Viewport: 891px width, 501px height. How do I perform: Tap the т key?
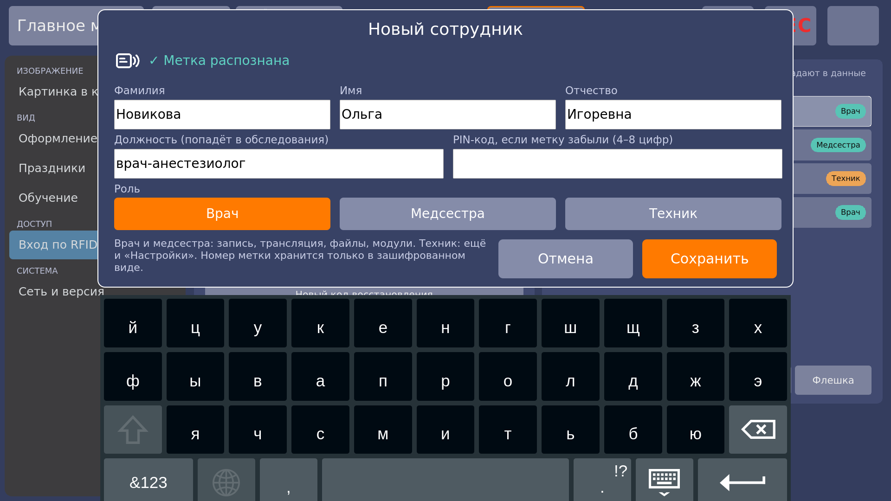(508, 430)
